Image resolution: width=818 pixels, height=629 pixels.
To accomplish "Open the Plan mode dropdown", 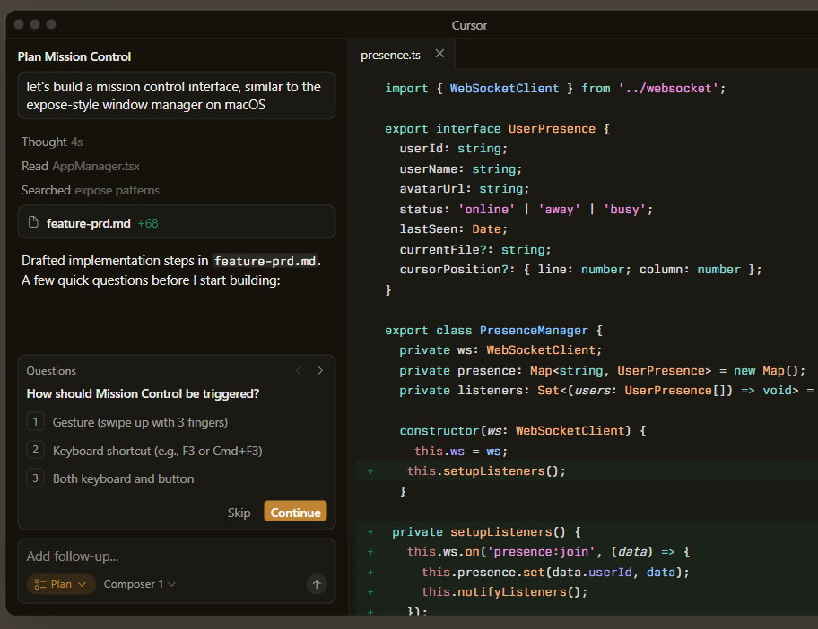I will [61, 584].
